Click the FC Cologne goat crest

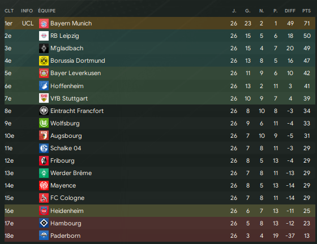click(44, 198)
